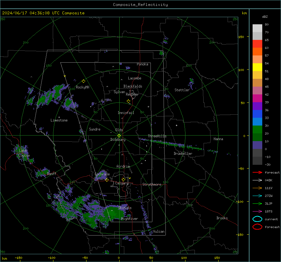Click the purple echo patch at Cochrane

(x=101, y=175)
